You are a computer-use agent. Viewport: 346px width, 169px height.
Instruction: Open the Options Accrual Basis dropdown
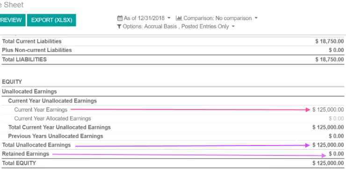[176, 27]
